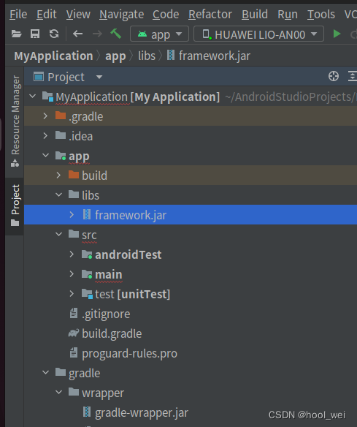Select the gradle-wrapper.jar file
Viewport: 357px width, 427px height.
tap(191, 412)
